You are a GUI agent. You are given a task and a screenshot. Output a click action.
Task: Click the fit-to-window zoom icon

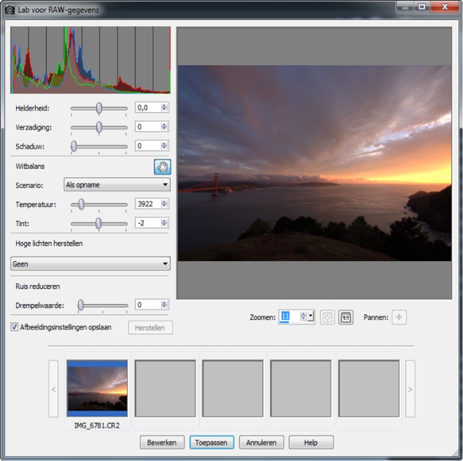coord(328,317)
